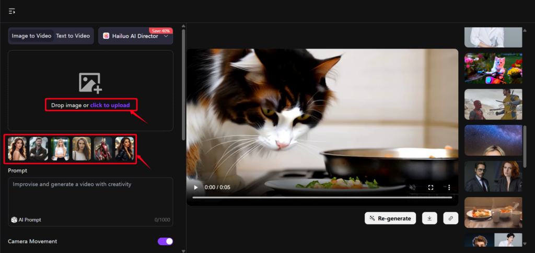This screenshot has height=253, width=535.
Task: Click the video progress bar
Action: (322, 198)
